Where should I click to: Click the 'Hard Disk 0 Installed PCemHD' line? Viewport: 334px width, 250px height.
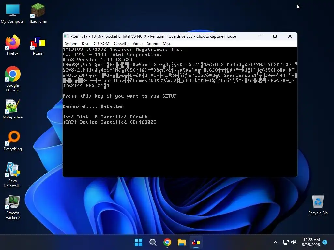click(105, 117)
